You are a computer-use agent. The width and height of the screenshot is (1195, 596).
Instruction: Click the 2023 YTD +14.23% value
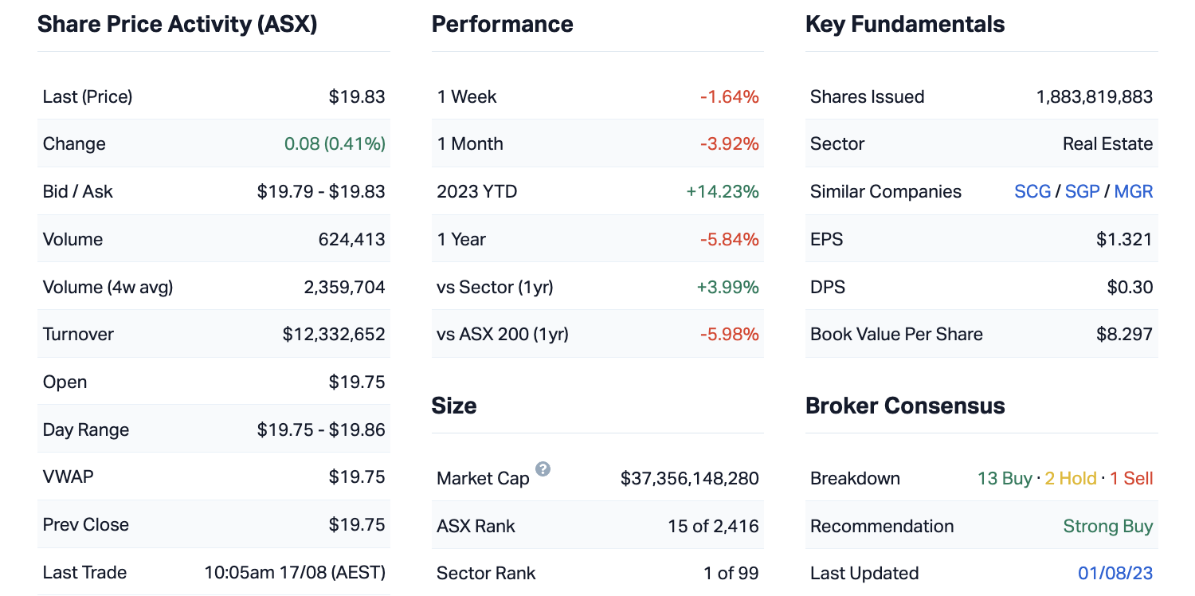[722, 191]
